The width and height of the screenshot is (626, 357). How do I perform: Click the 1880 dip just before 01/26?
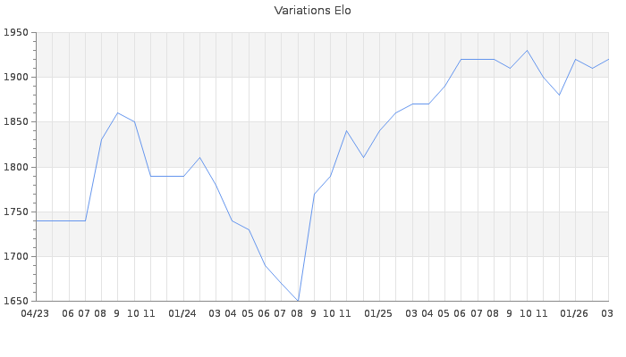(559, 95)
